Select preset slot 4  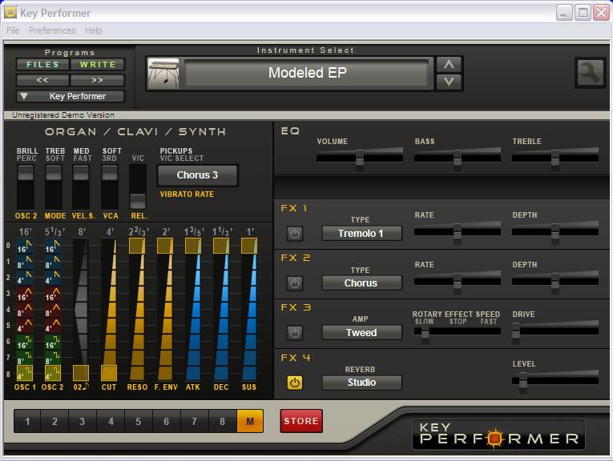coord(111,421)
